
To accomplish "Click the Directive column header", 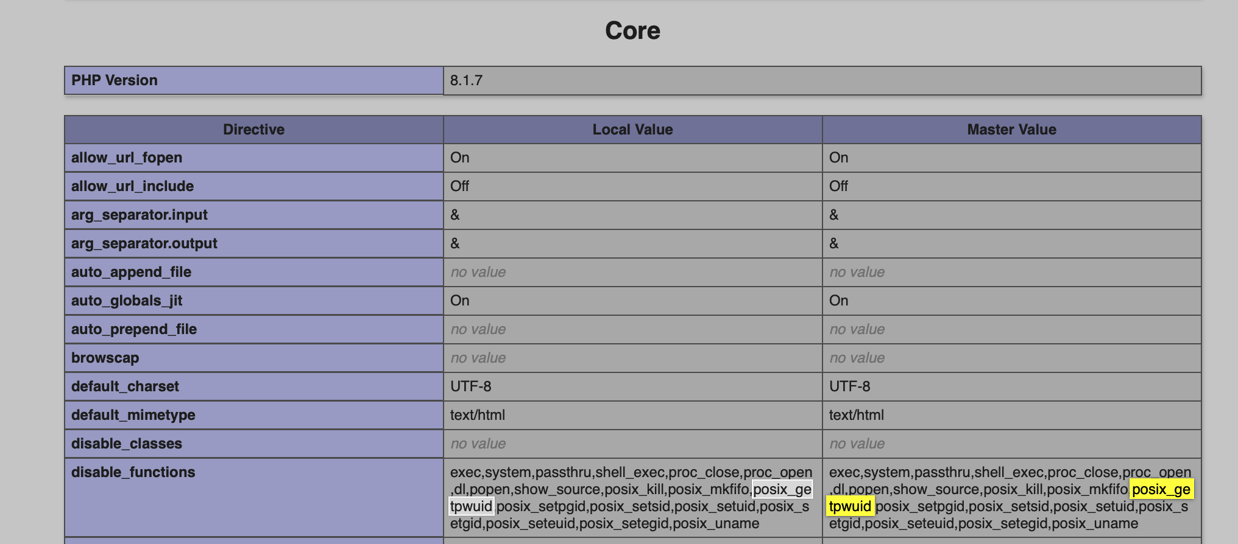I will [x=254, y=130].
